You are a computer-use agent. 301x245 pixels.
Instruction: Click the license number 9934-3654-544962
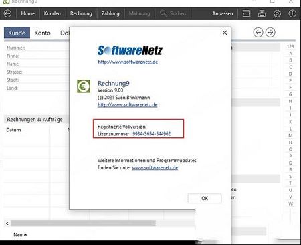pyautogui.click(x=152, y=134)
